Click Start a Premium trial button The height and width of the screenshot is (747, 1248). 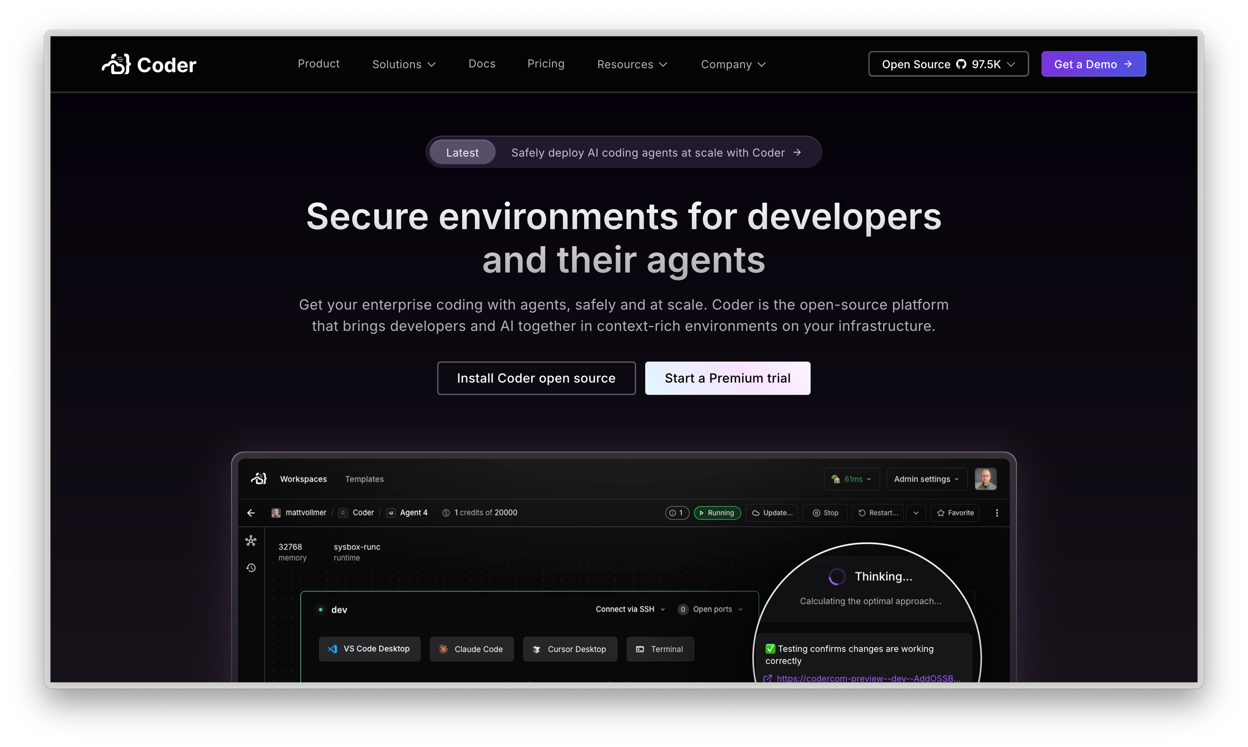[x=727, y=378]
